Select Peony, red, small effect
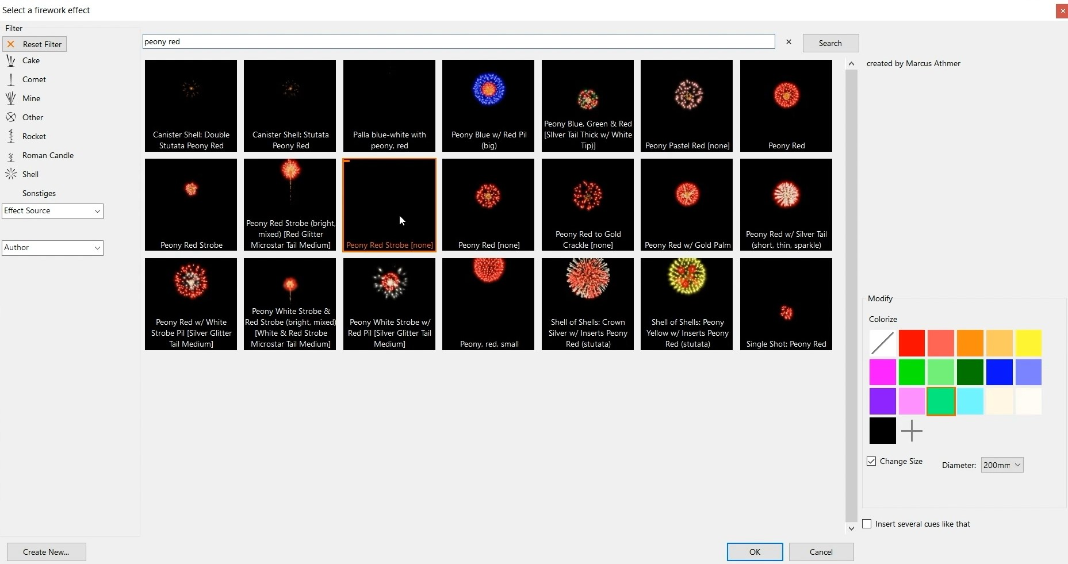 pos(488,304)
